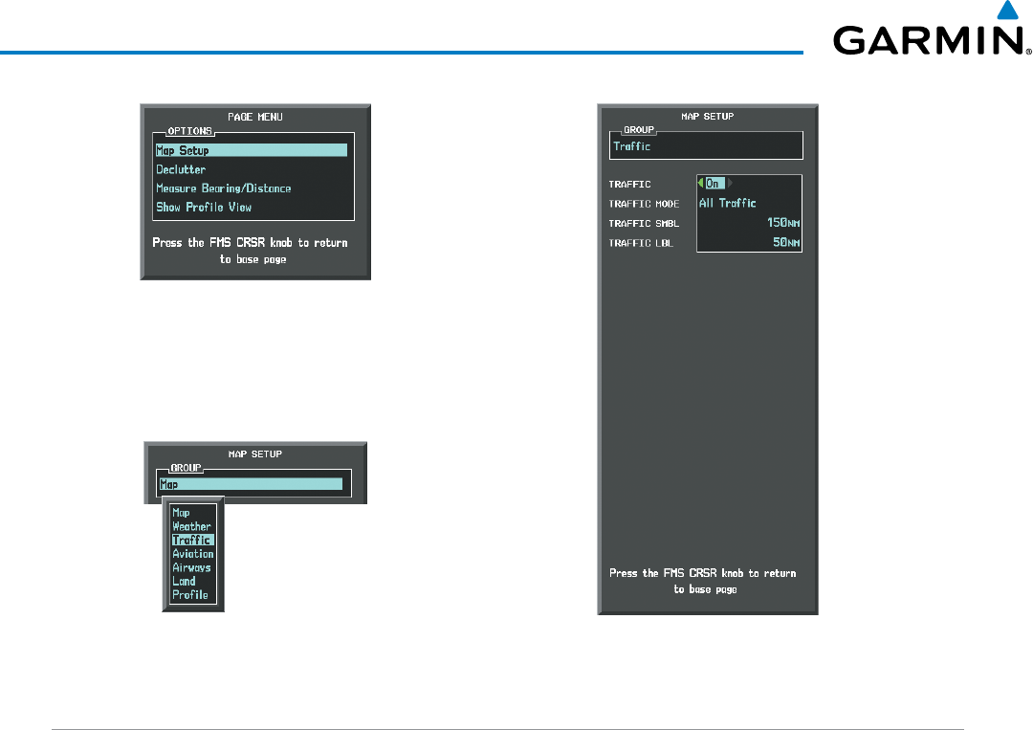Change Traffic Mode All Traffic value
Image resolution: width=1033 pixels, height=730 pixels.
727,203
